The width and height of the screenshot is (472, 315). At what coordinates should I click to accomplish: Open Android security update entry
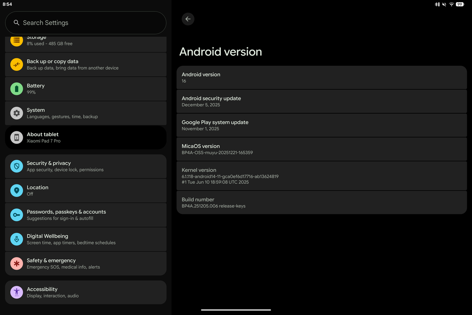[322, 101]
